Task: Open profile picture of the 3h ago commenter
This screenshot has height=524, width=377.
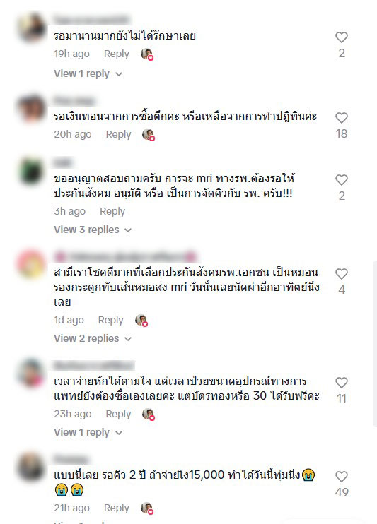Action: point(31,172)
